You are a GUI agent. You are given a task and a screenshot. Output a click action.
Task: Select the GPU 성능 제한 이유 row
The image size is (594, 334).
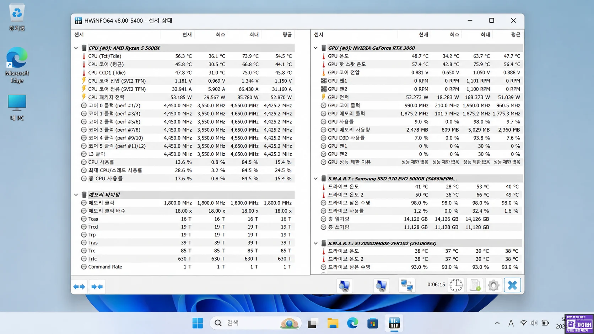tap(421, 162)
